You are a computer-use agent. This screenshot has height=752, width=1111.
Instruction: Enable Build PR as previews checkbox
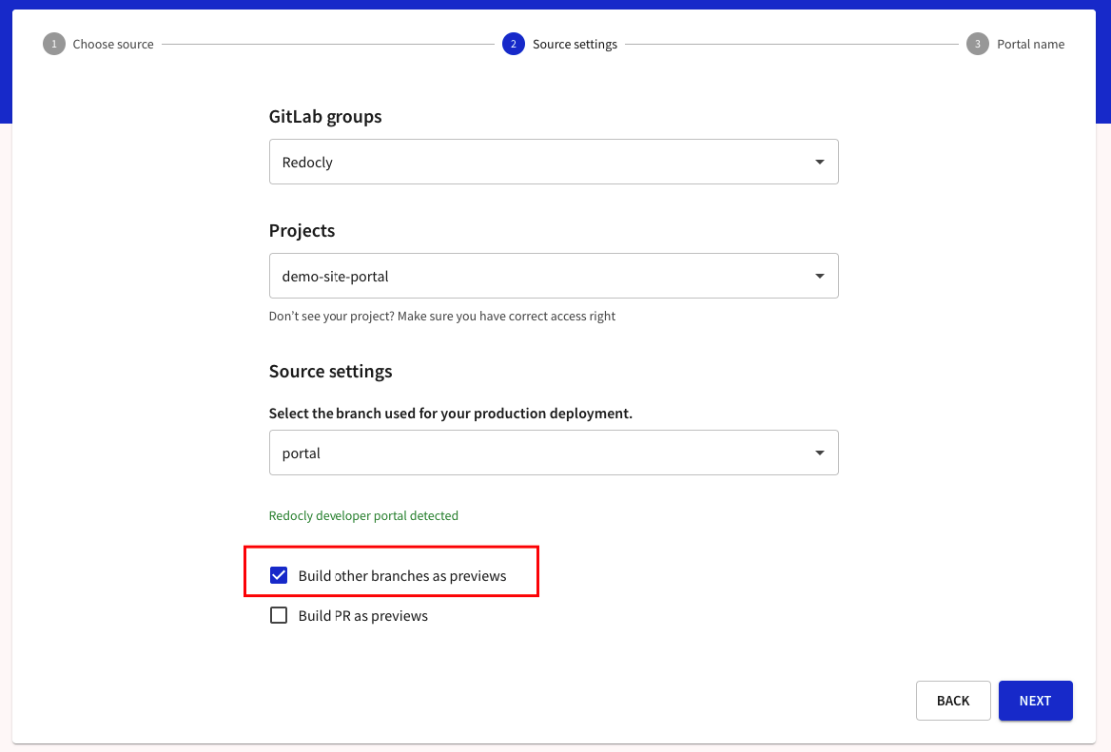coord(279,615)
